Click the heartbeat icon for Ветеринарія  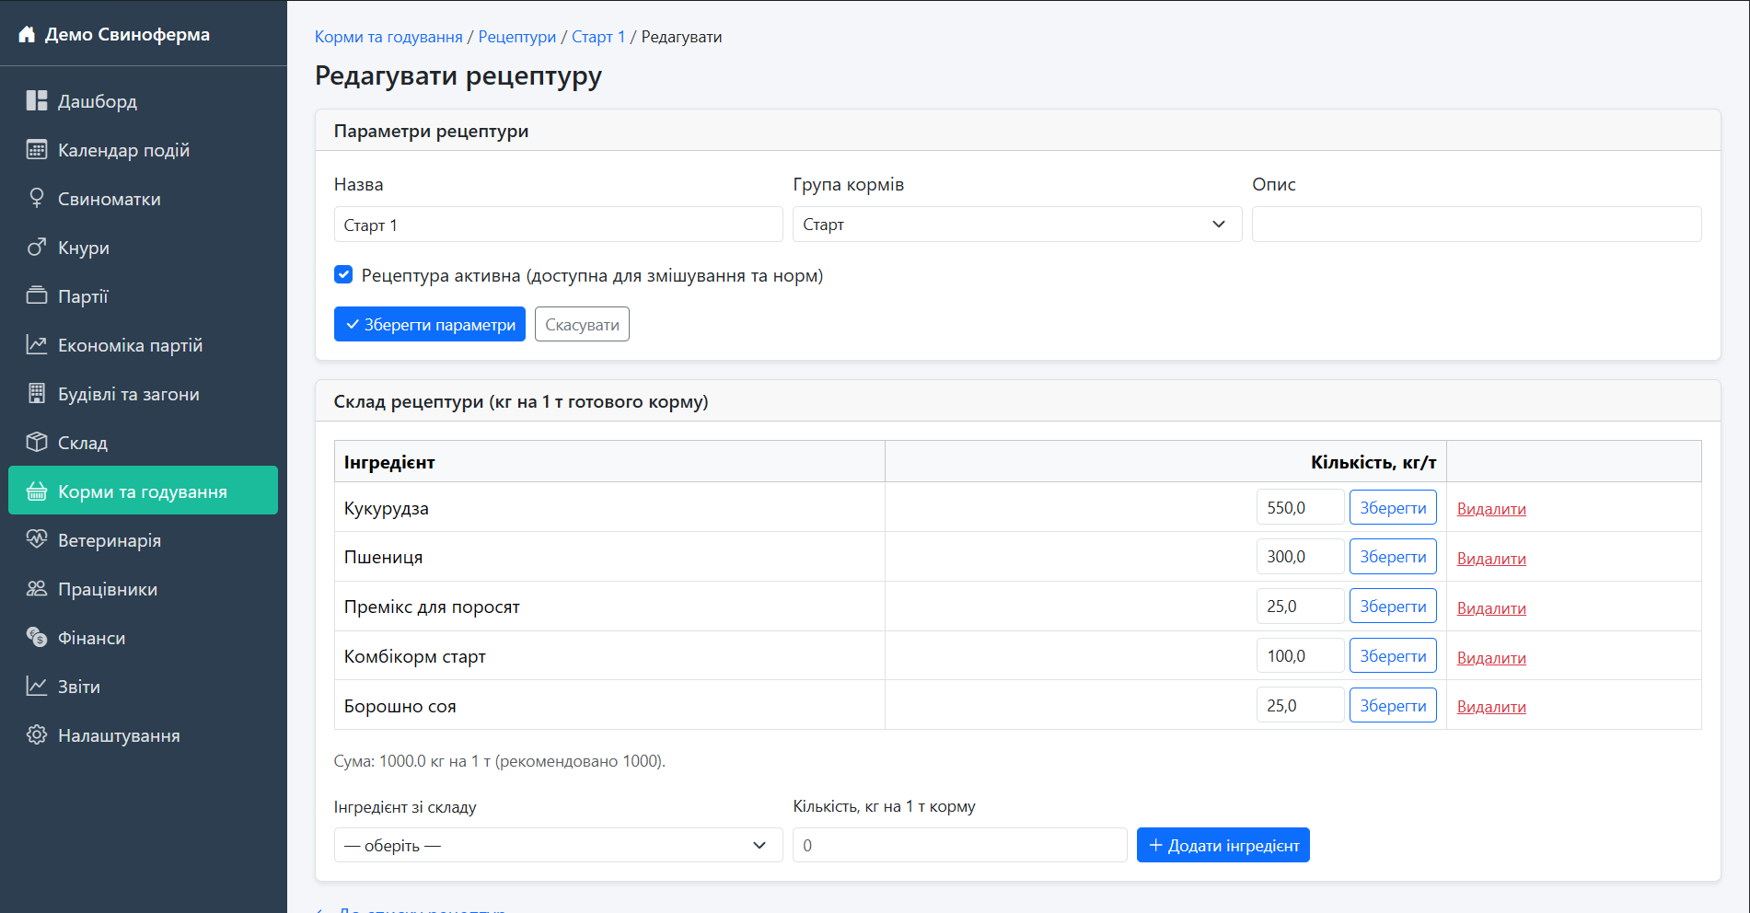[37, 540]
